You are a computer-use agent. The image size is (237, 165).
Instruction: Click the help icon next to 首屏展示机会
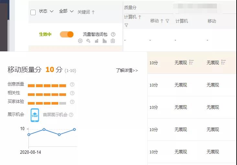pos(71,115)
